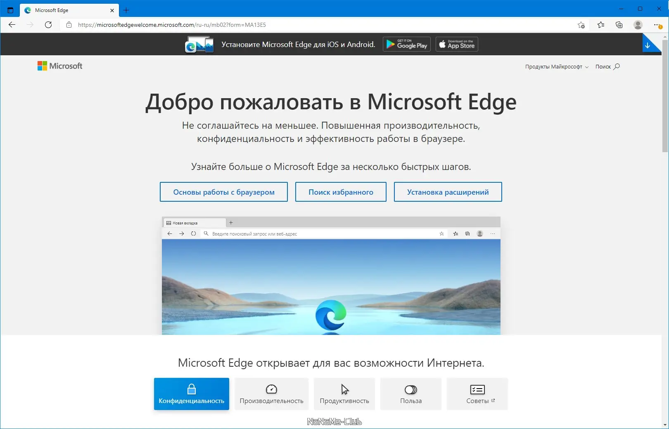Click Поиск избранного button
The image size is (669, 429).
tap(341, 192)
